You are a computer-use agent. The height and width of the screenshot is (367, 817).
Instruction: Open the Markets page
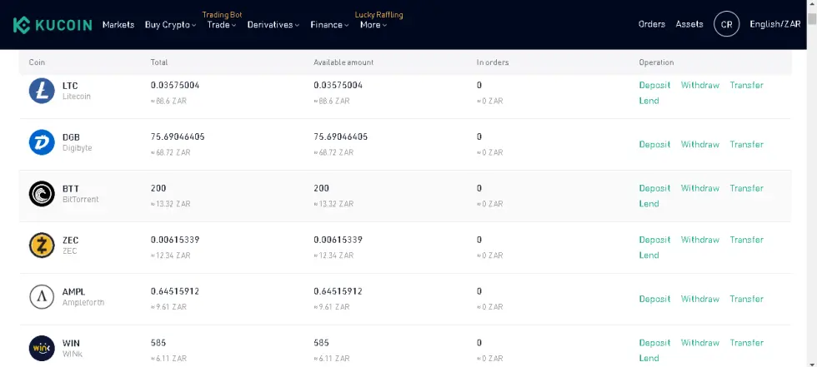tap(118, 24)
